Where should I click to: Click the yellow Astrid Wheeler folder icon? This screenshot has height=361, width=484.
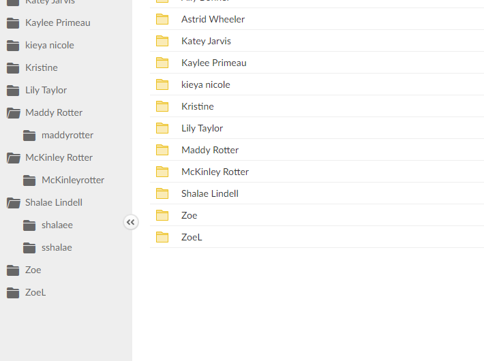pyautogui.click(x=162, y=19)
